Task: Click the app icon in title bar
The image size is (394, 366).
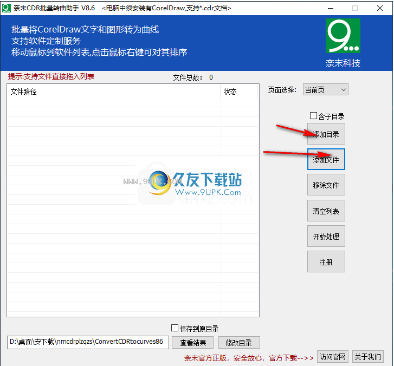Action: coord(7,8)
